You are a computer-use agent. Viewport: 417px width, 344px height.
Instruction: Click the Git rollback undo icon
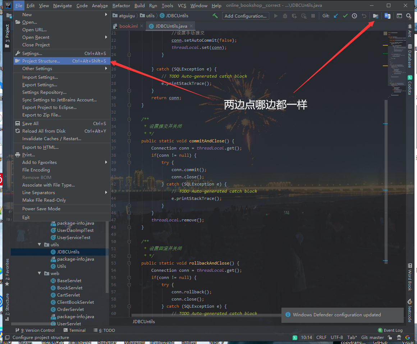click(364, 16)
